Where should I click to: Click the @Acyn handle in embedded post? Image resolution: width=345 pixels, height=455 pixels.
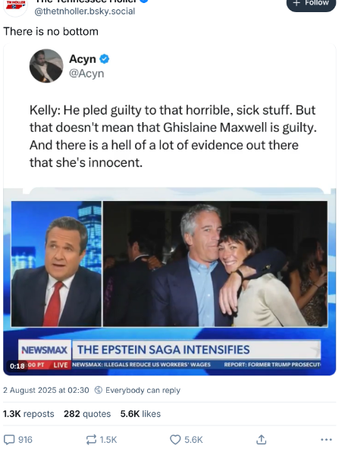coord(86,74)
